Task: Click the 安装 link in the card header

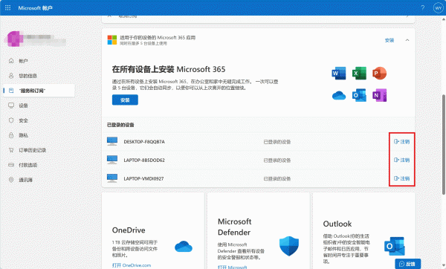Action: 390,40
